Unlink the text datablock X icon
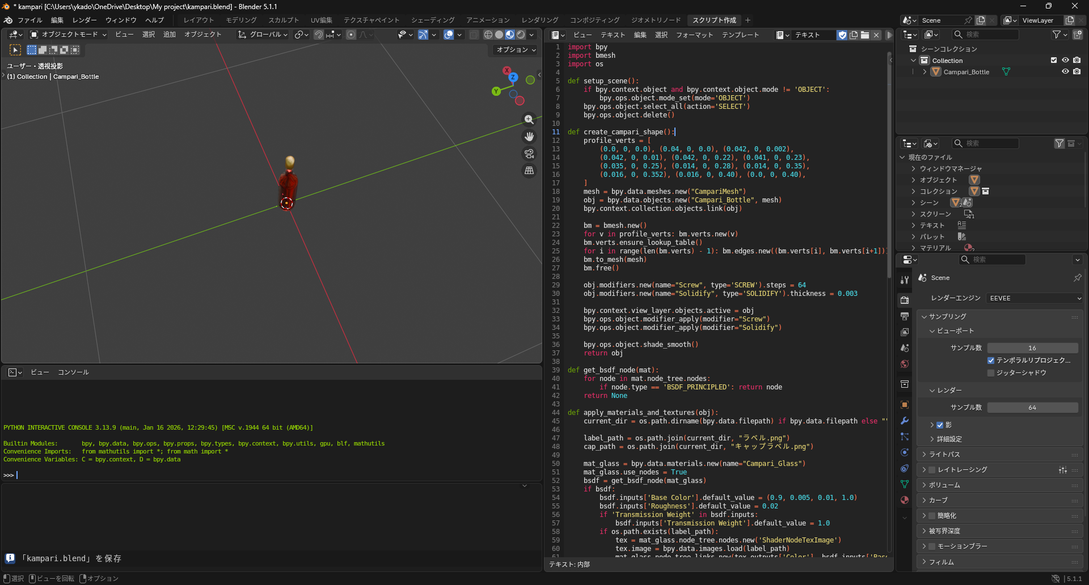The width and height of the screenshot is (1089, 585). [876, 35]
